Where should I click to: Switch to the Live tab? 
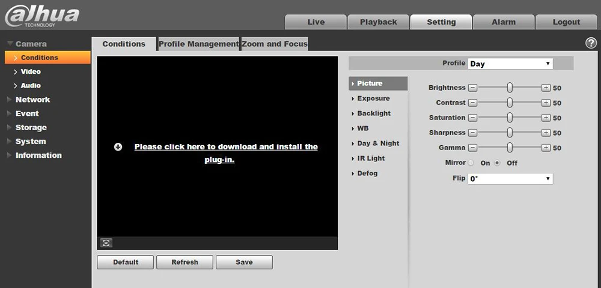click(x=316, y=22)
